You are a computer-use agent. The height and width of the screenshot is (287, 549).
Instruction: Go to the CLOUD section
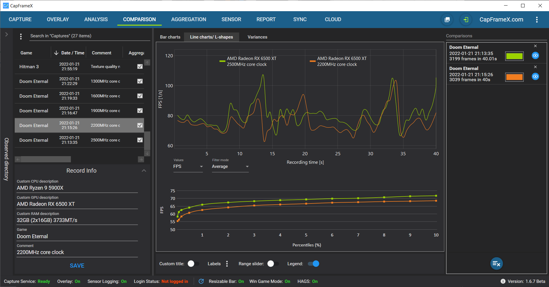(333, 19)
